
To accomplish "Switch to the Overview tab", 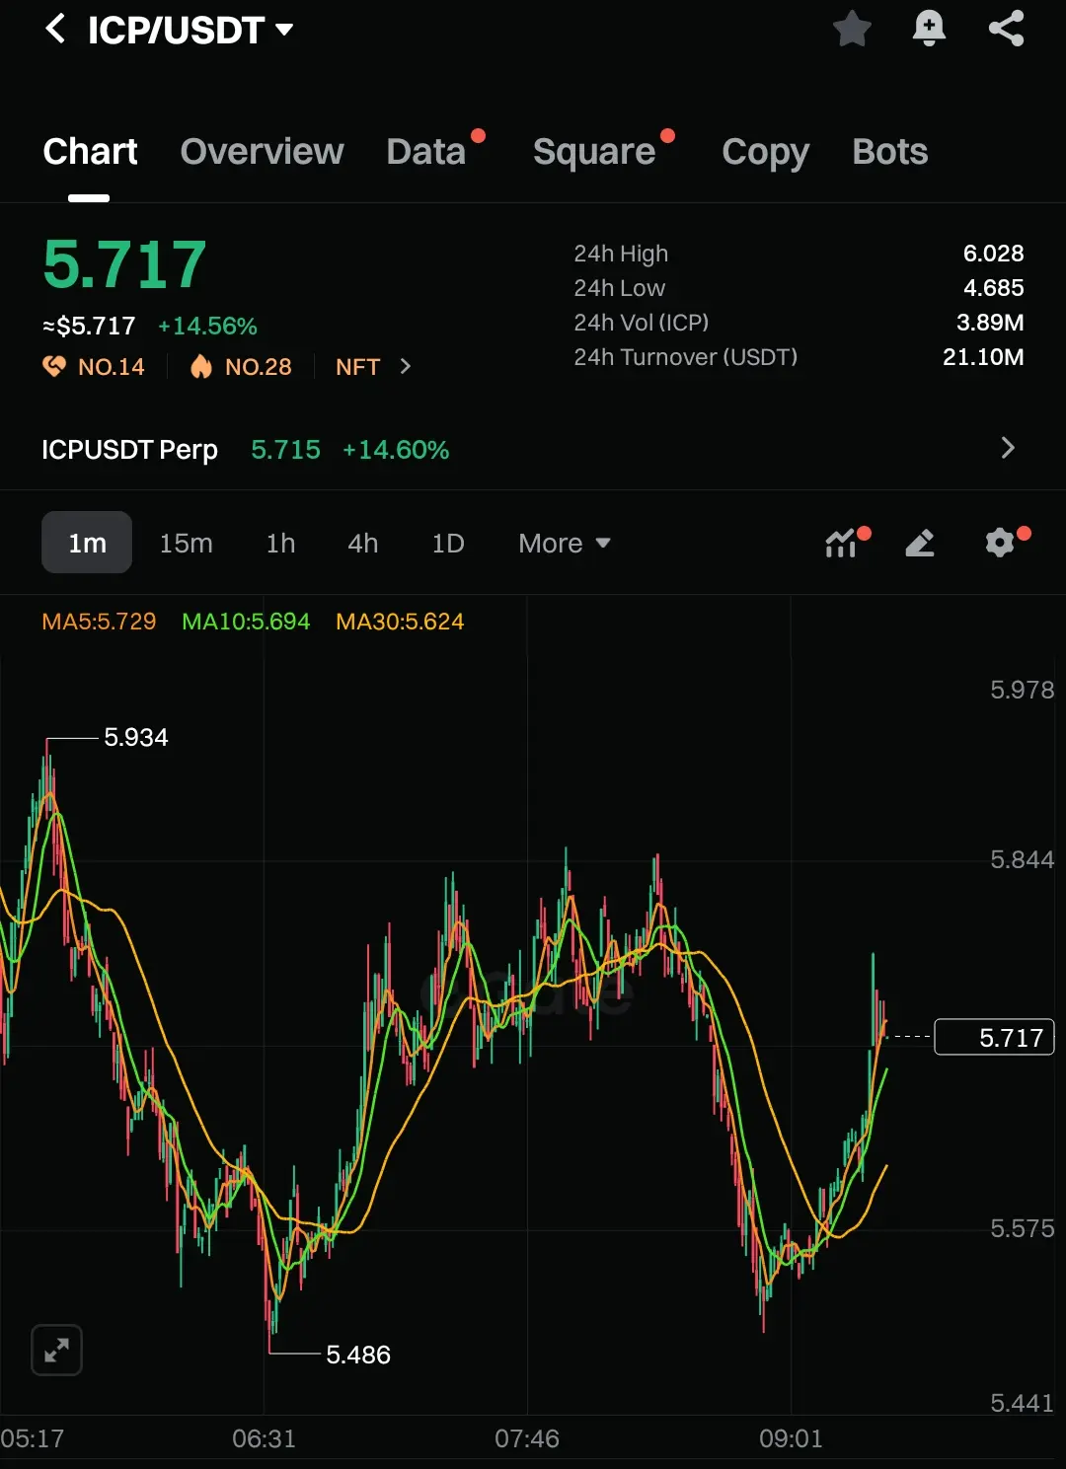I will coord(262,152).
